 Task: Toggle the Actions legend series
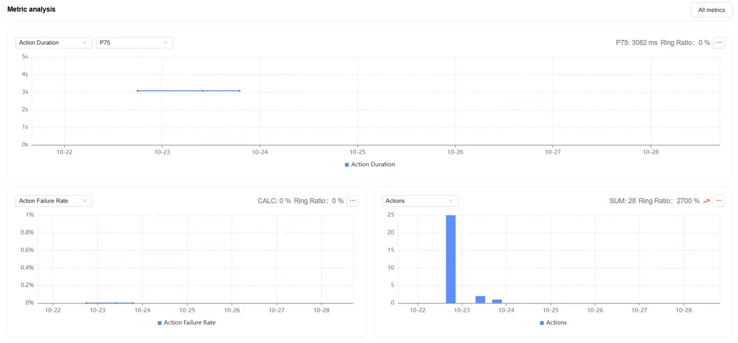(552, 323)
